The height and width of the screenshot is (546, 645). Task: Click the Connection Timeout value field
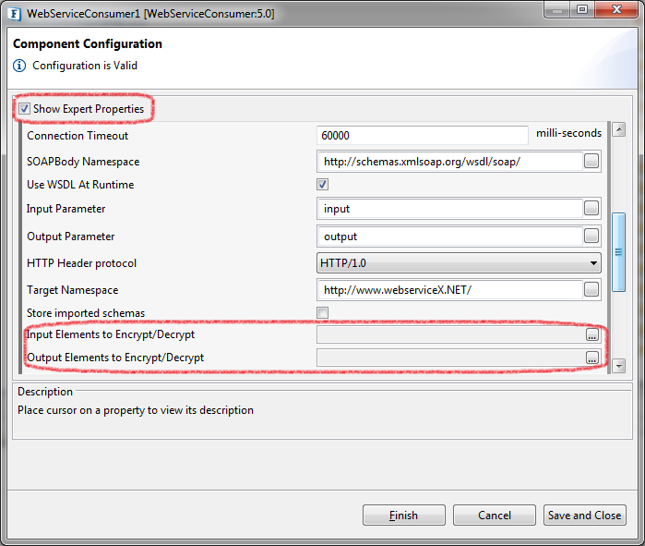(422, 135)
